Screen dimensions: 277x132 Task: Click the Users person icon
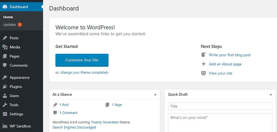[5, 96]
